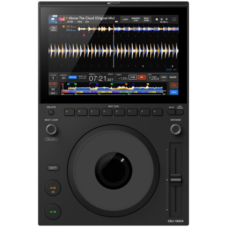This screenshot has height=227, width=227.
Task: Select the tempo range ±16 button
Action: pos(133,77)
